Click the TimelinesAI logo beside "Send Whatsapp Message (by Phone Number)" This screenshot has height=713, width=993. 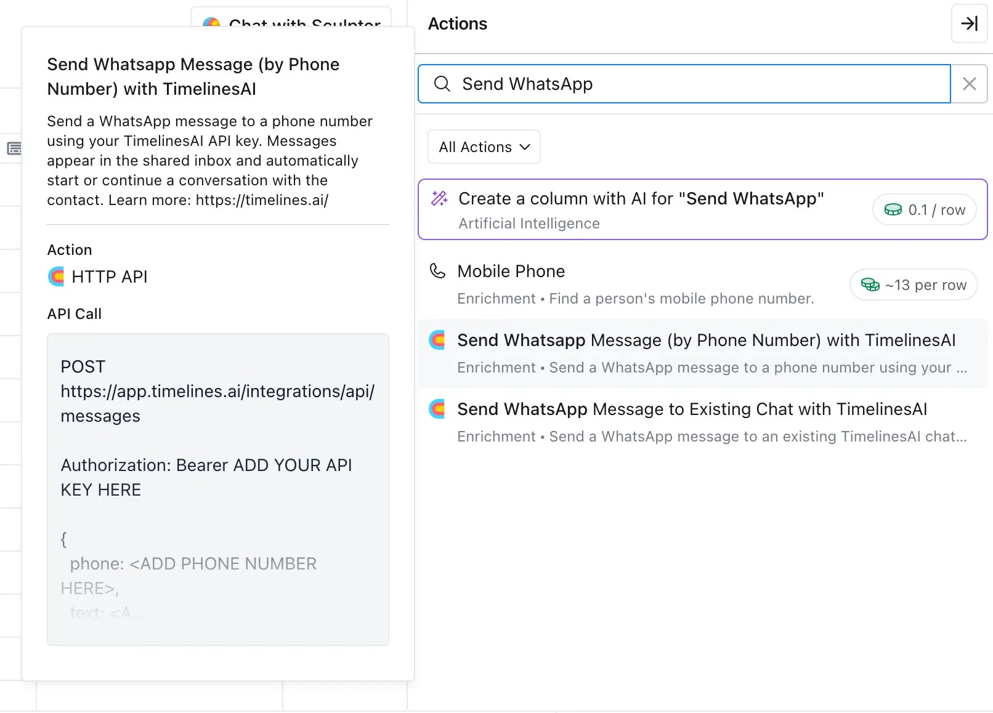click(x=437, y=340)
